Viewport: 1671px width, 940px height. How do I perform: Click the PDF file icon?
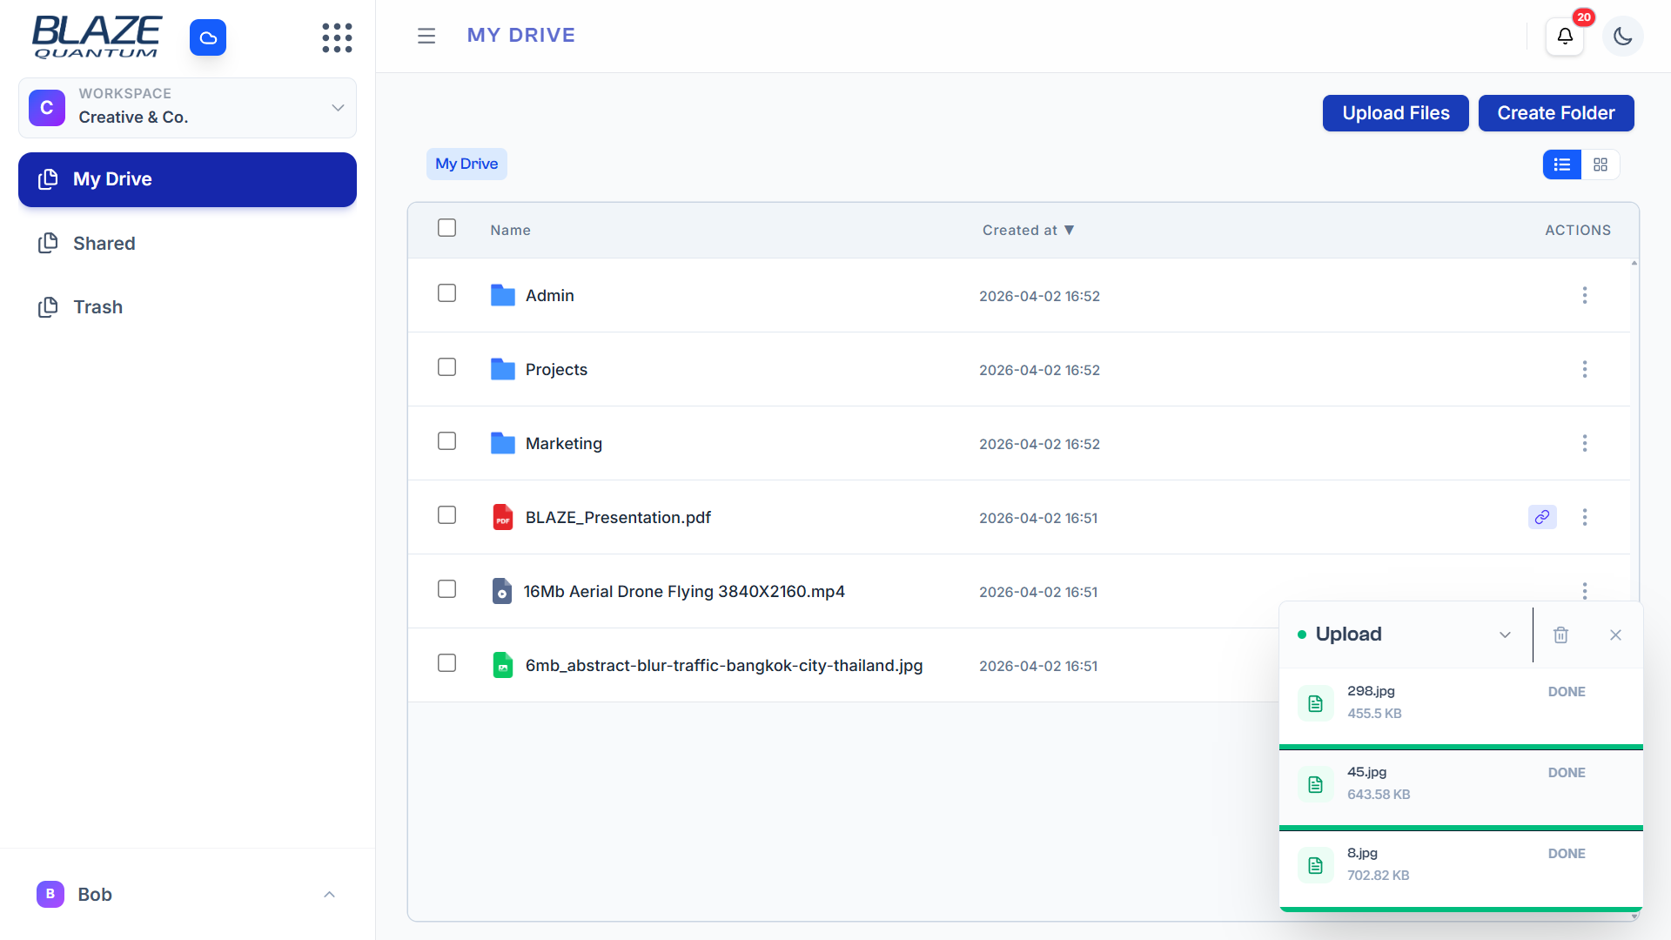pos(503,517)
